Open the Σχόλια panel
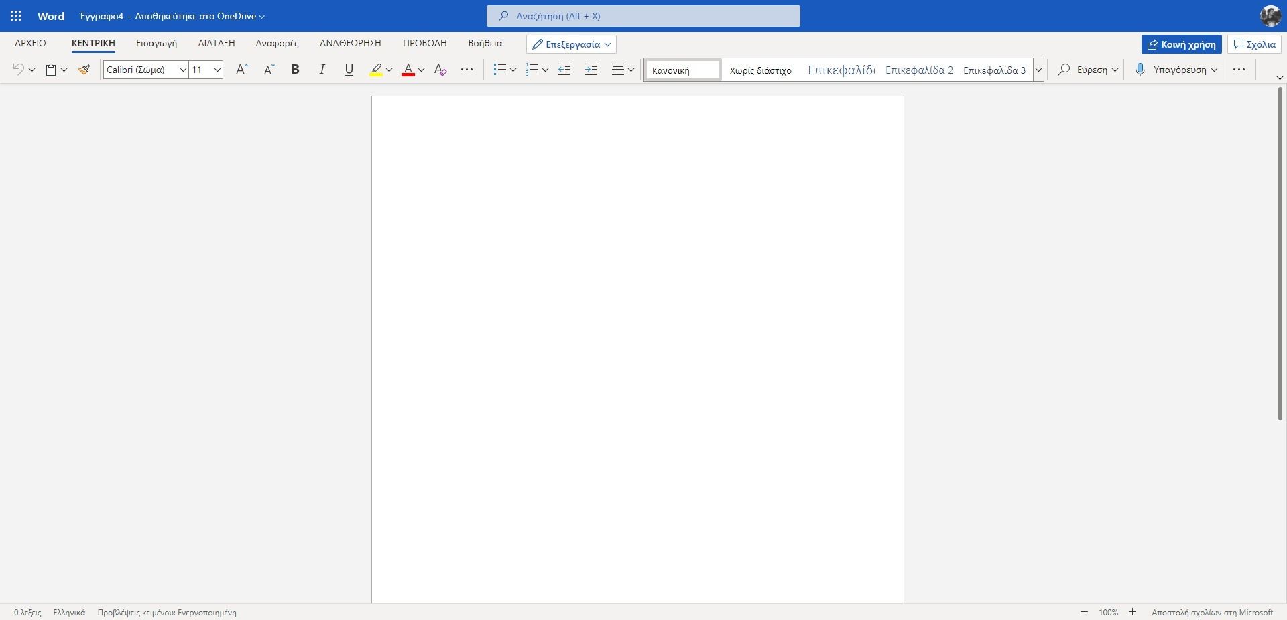 pos(1254,44)
